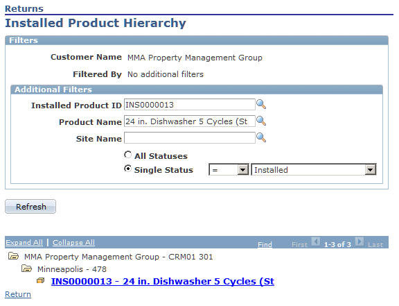Go to previous rows arrow

coord(316,241)
